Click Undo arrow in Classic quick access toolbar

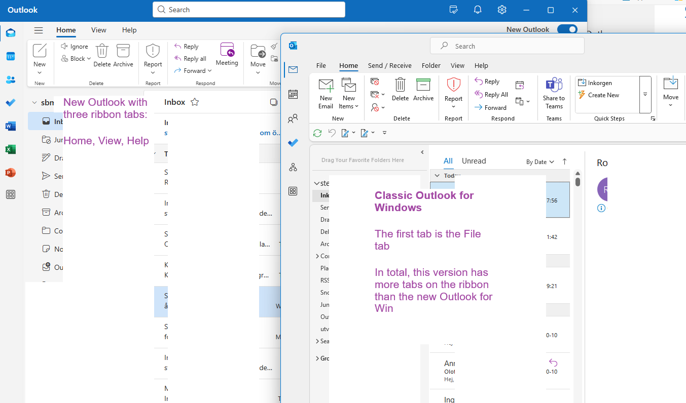click(332, 133)
